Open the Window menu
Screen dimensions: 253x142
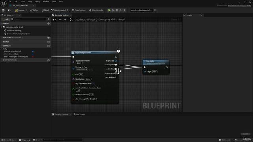click(46, 2)
